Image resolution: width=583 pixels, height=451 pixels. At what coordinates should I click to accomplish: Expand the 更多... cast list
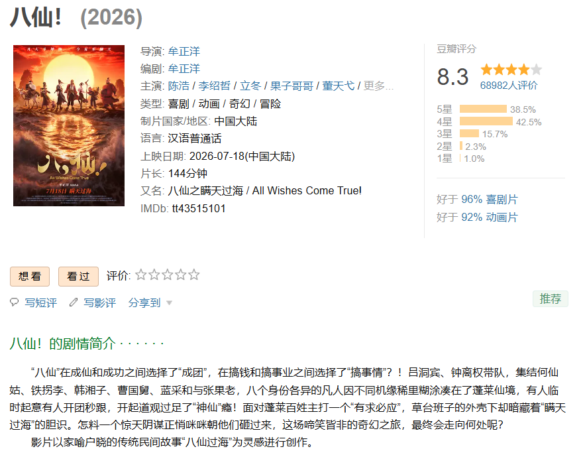pos(378,86)
